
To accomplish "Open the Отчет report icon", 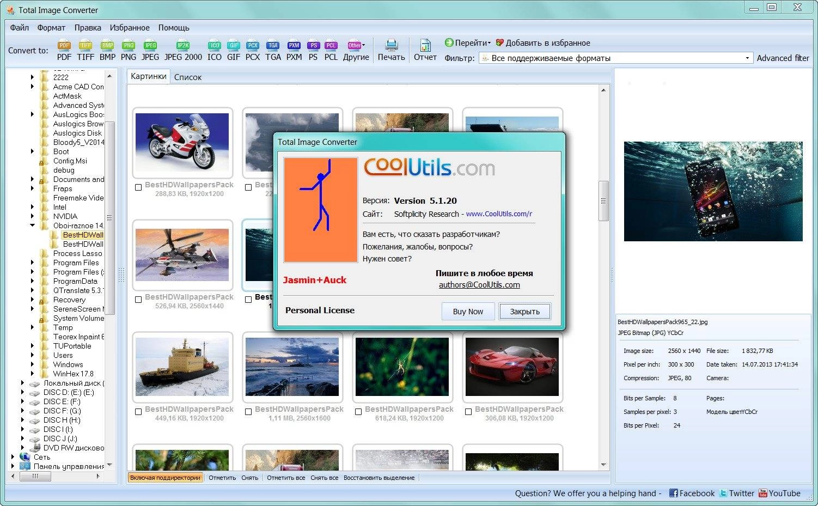I will pyautogui.click(x=425, y=50).
